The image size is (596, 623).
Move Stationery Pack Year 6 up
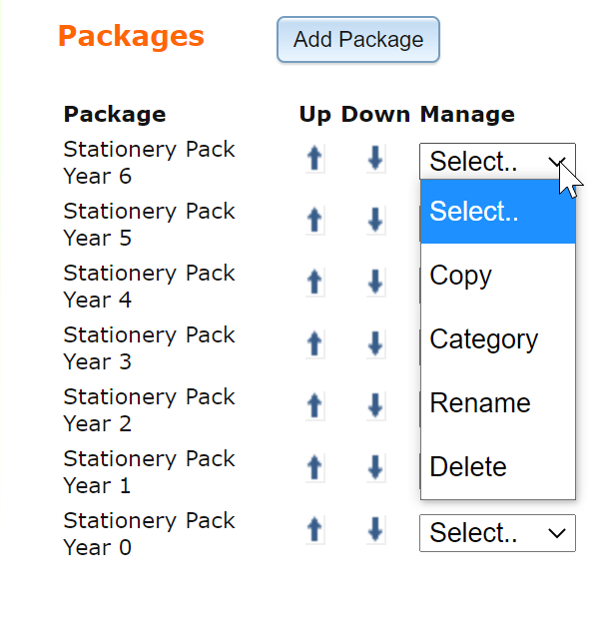(x=315, y=158)
